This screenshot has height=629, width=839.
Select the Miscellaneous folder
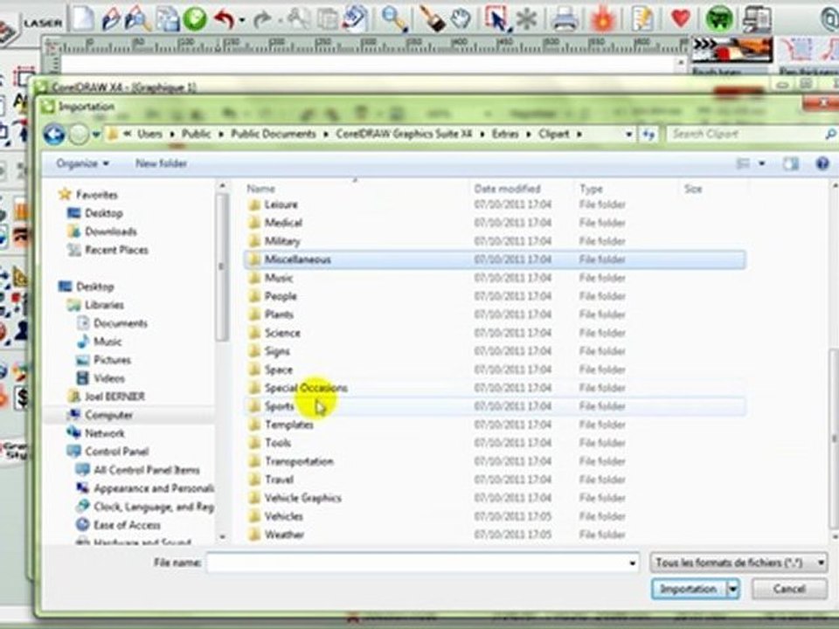[x=495, y=259]
